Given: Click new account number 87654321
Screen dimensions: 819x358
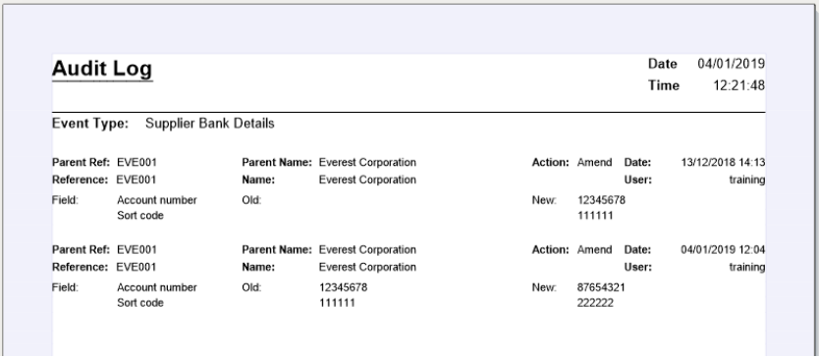Looking at the screenshot, I should point(601,287).
